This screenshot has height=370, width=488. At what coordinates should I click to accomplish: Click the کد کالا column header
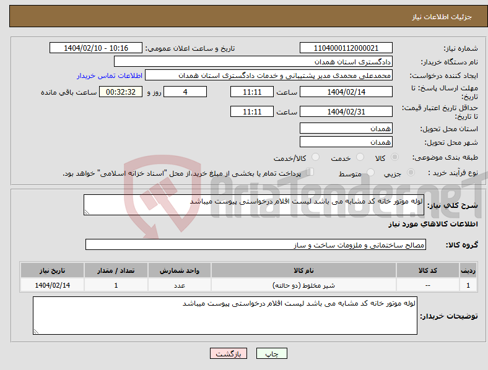[x=428, y=270]
